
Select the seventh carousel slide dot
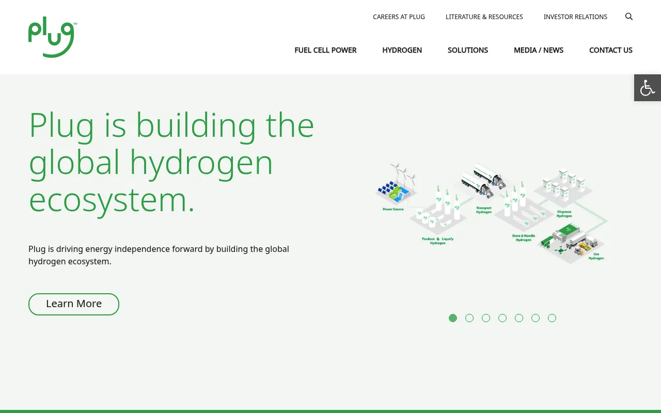pyautogui.click(x=552, y=318)
